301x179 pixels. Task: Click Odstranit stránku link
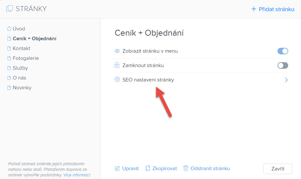point(210,169)
